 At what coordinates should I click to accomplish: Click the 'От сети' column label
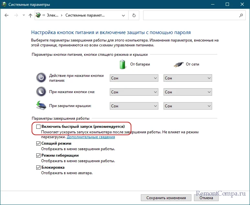(x=192, y=64)
